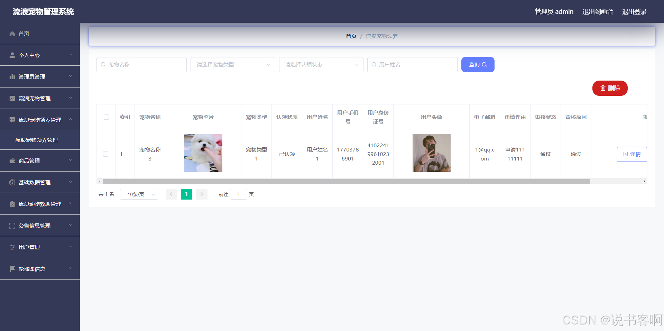The width and height of the screenshot is (664, 331).
Task: Open the 请选择宠物类型 dropdown
Action: click(x=233, y=65)
